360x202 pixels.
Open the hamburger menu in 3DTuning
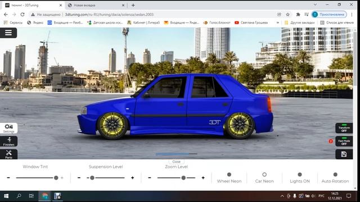point(8,33)
